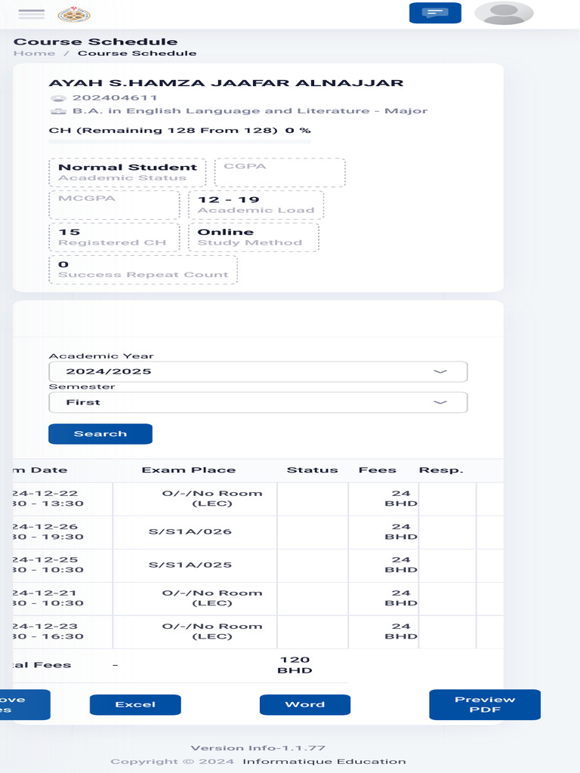Click the Fees column header
This screenshot has width=580, height=773.
pos(378,470)
